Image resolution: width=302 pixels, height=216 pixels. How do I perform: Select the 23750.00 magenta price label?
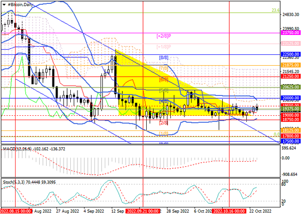pyautogui.click(x=291, y=33)
